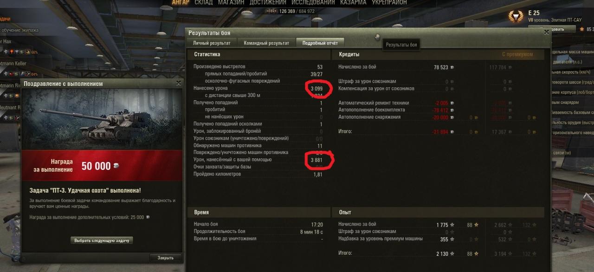Open the МАГАЗИН menu

point(231,3)
